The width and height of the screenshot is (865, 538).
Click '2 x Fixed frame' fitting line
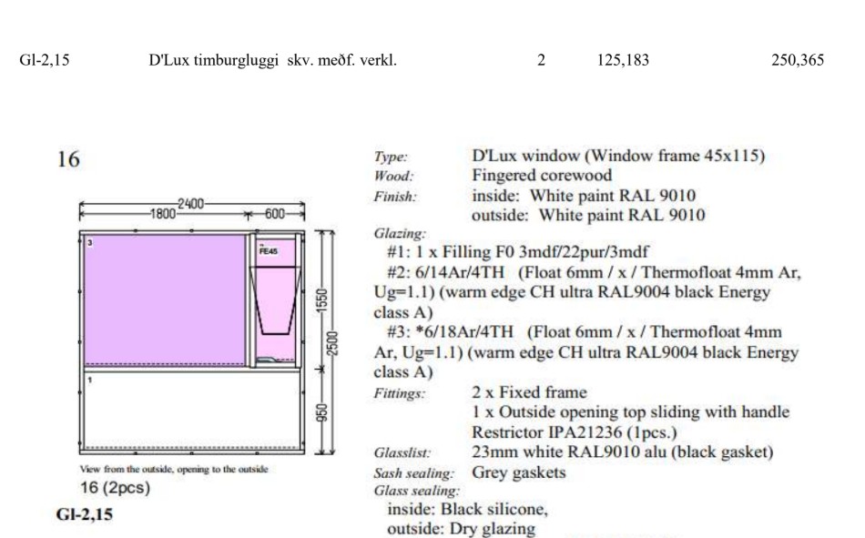coord(529,392)
